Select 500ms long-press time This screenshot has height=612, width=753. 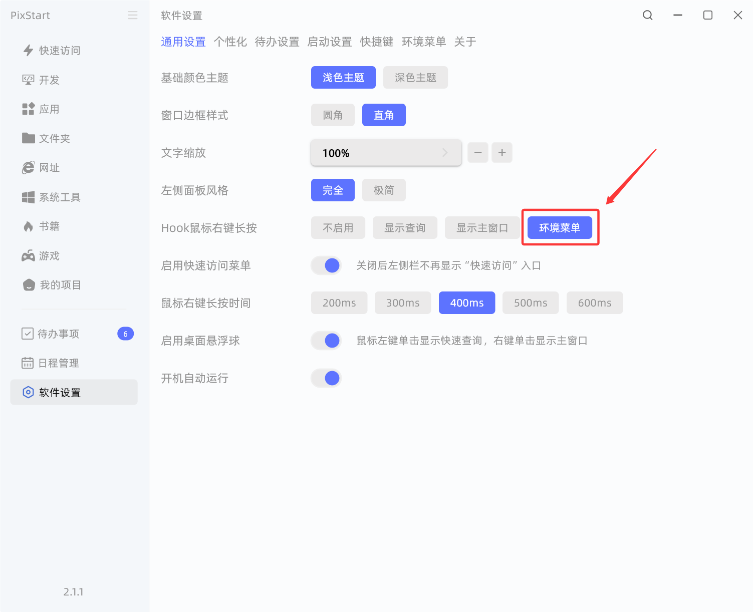click(x=531, y=303)
